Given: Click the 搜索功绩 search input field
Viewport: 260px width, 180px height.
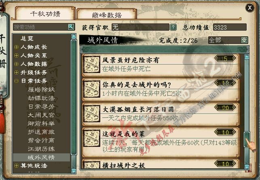Looking at the screenshot, I should pyautogui.click(x=40, y=27).
